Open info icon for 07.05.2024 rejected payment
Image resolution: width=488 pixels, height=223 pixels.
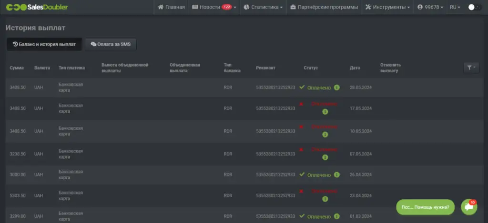tap(325, 157)
